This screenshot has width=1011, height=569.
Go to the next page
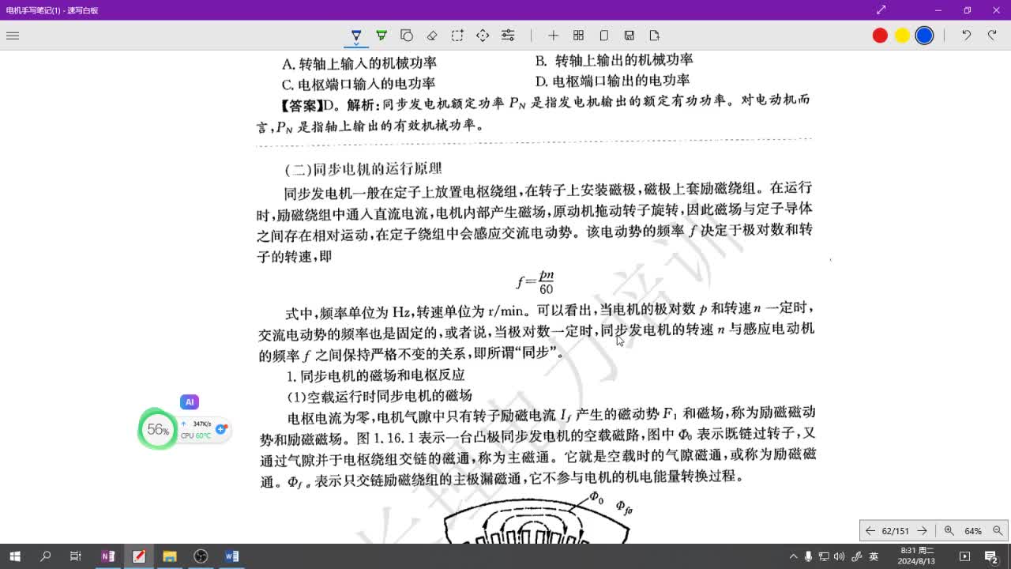922,531
